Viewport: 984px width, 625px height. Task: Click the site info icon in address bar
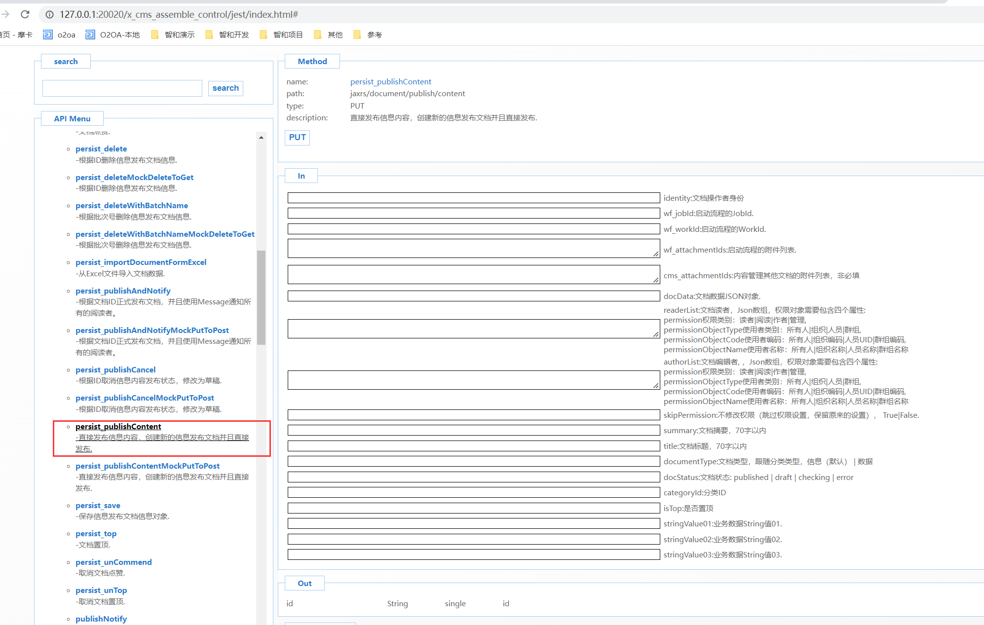[49, 14]
